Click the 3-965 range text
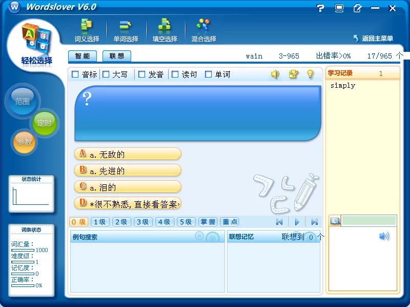 coord(289,56)
